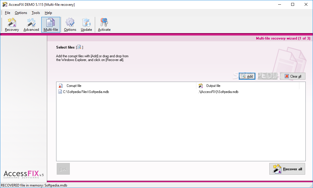Click the Output file column header
This screenshot has width=313, height=188.
pyautogui.click(x=248, y=86)
